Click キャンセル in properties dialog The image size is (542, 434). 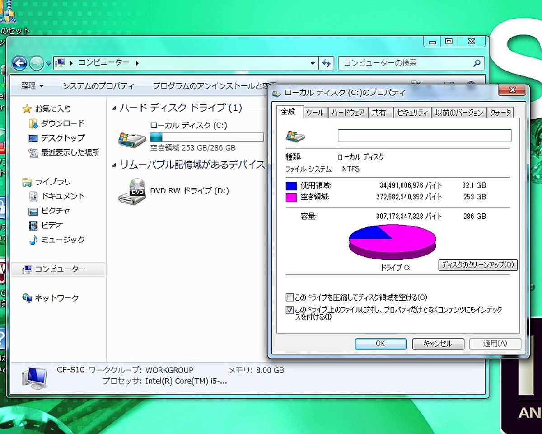click(x=438, y=344)
